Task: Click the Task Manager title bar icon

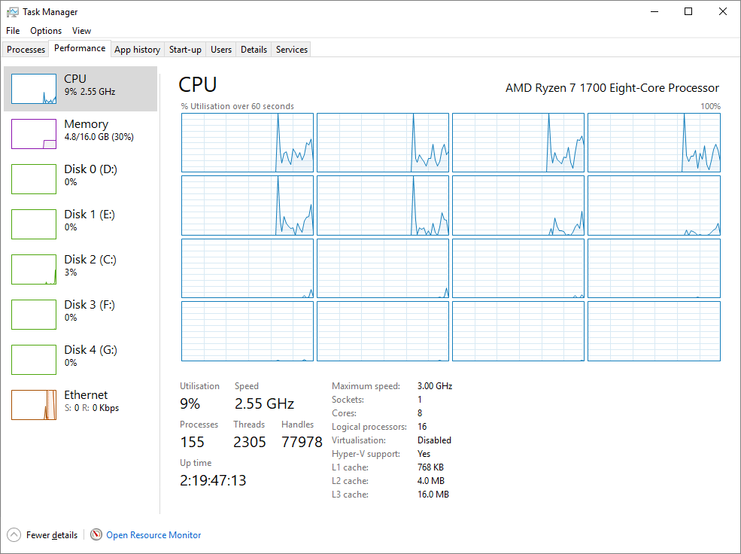Action: tap(12, 12)
